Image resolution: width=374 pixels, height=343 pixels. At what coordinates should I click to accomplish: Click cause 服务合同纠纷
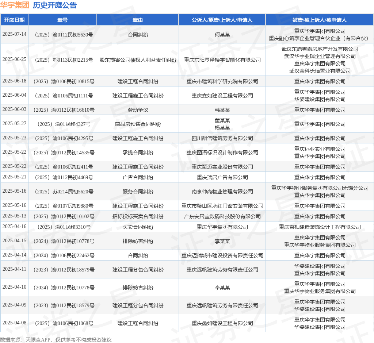(138, 192)
